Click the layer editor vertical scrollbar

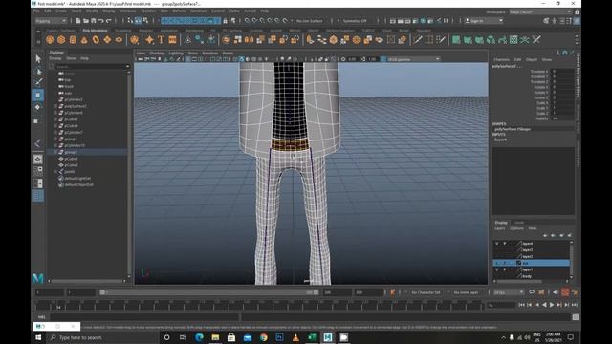point(572,259)
